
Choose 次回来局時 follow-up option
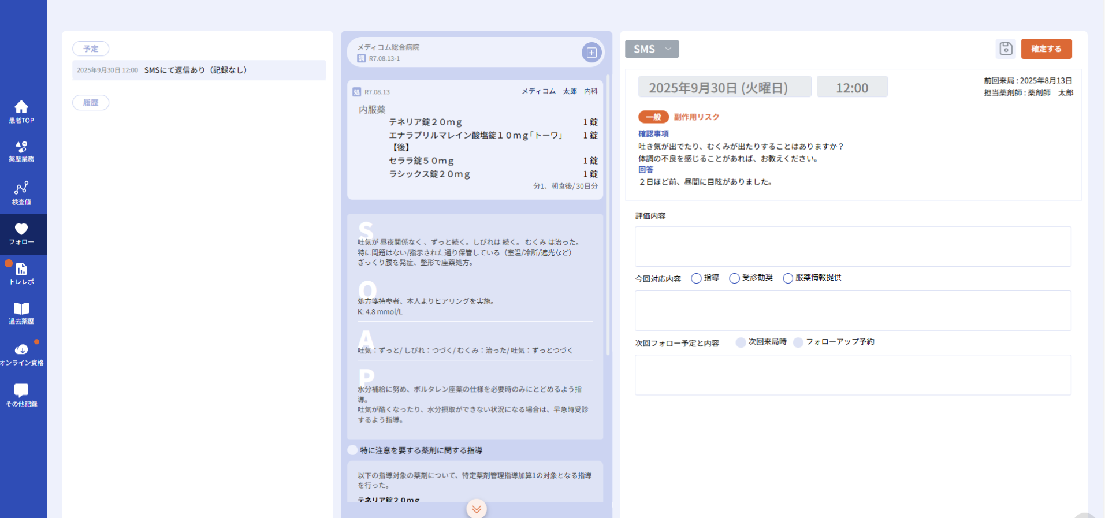point(741,342)
